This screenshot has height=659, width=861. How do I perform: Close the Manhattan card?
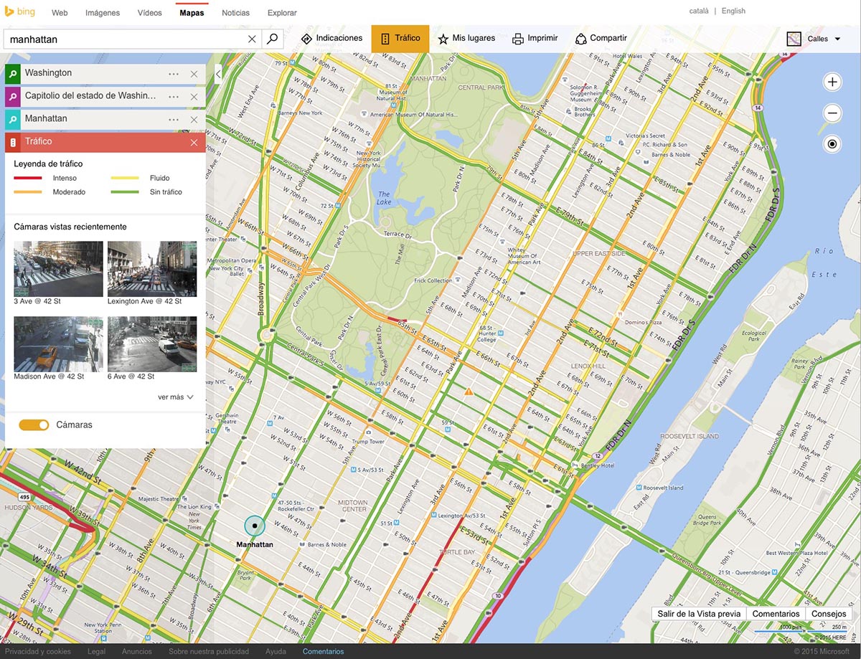(x=194, y=120)
